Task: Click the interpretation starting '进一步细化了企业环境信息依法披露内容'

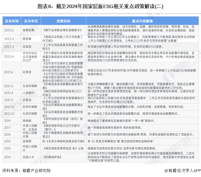Action: [x=133, y=114]
